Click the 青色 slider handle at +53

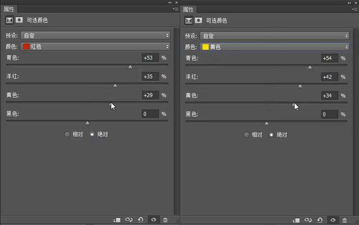[x=130, y=67]
